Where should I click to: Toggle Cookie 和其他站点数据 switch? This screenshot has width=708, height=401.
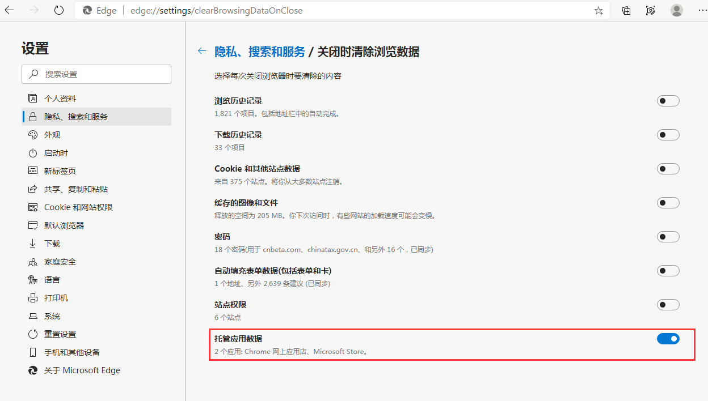click(668, 169)
